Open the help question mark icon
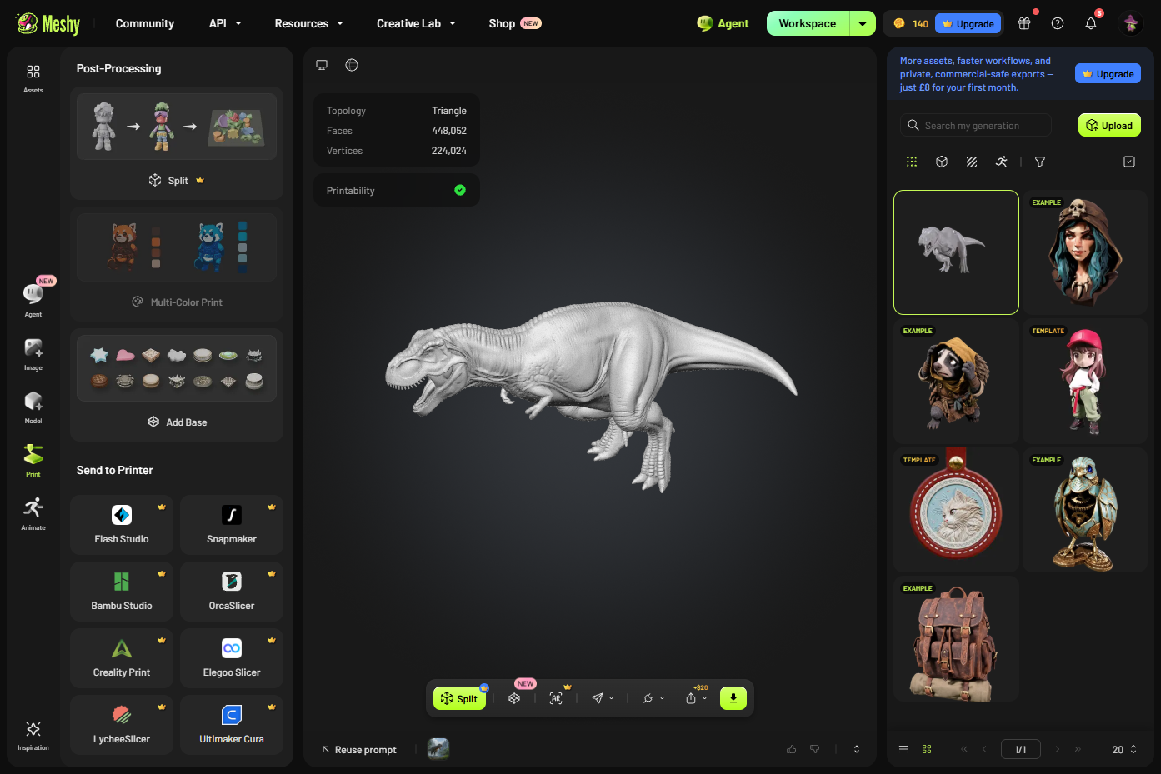1161x774 pixels. tap(1058, 23)
